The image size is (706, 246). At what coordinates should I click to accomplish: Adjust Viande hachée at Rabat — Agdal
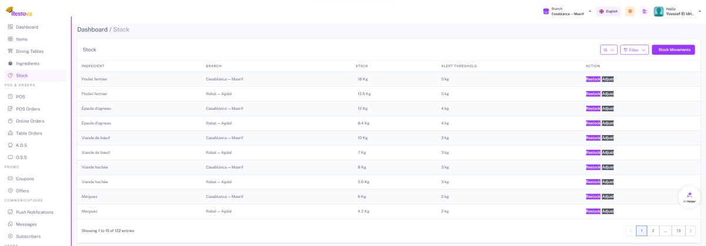point(608,182)
